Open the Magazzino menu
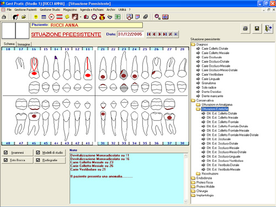Image resolution: width=276 pixels, height=207 pixels. (70, 9)
